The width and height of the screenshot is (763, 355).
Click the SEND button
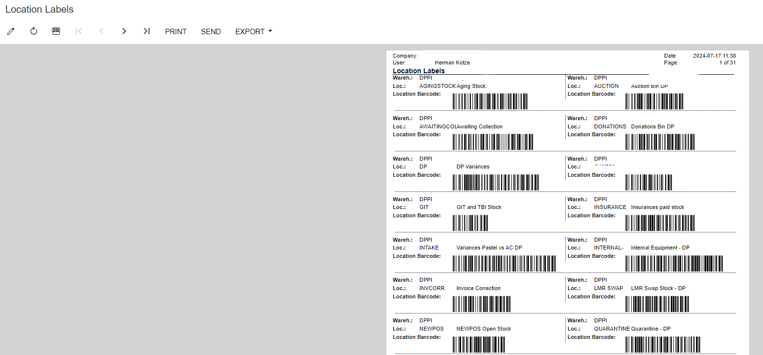pyautogui.click(x=211, y=31)
